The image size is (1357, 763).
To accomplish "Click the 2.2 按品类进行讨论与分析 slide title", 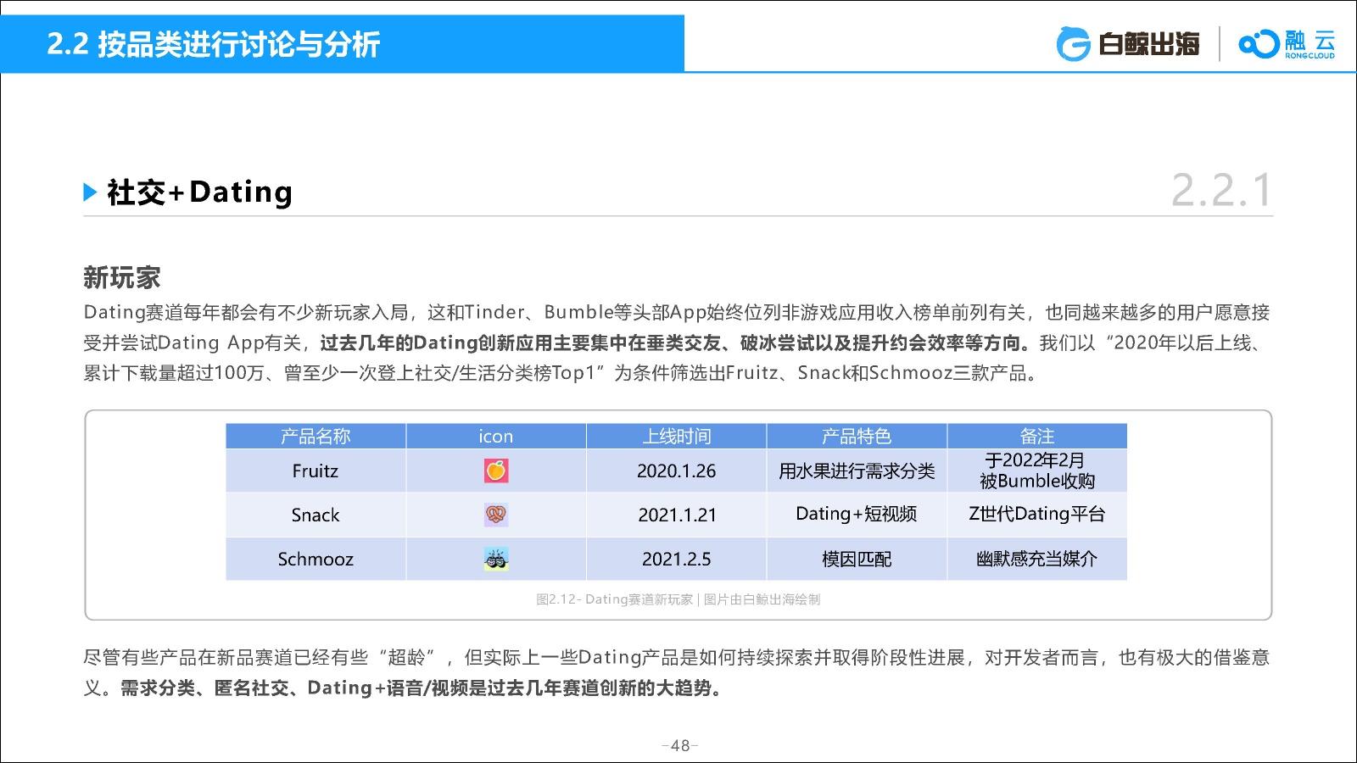I will click(214, 44).
